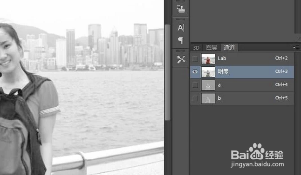Show the b channel
This screenshot has width=301, height=175.
click(195, 98)
